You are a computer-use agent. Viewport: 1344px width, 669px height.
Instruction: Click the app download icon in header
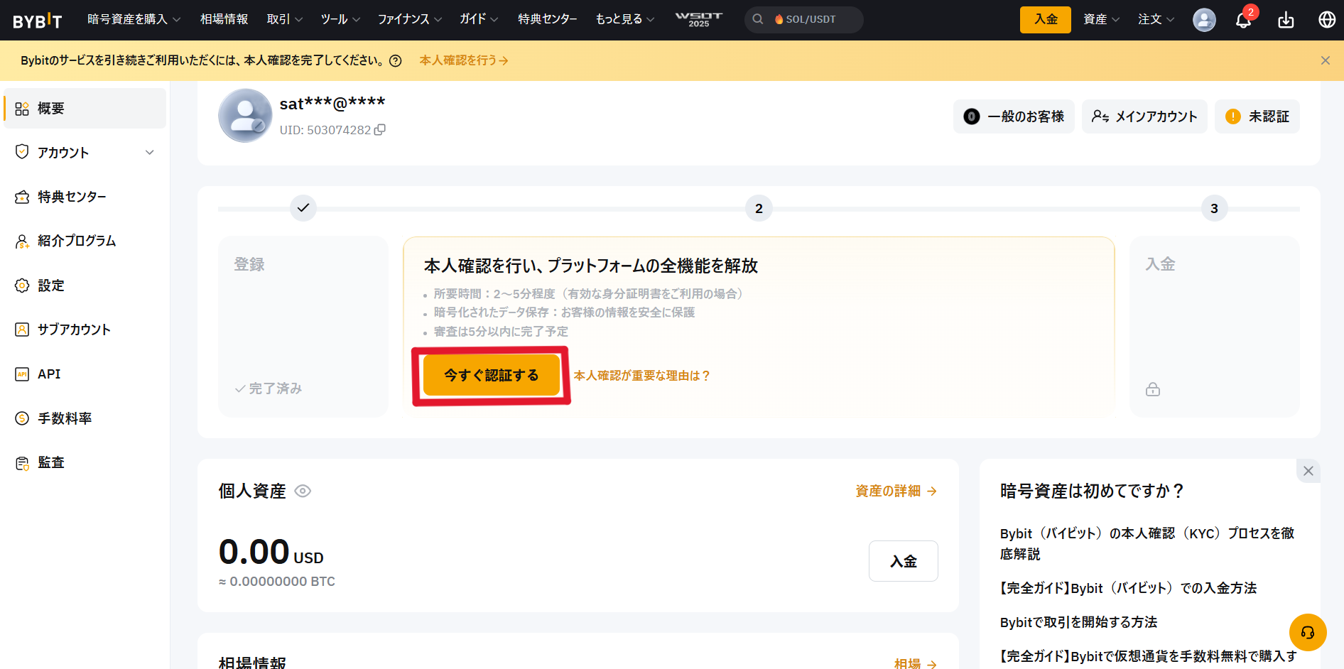click(1286, 20)
